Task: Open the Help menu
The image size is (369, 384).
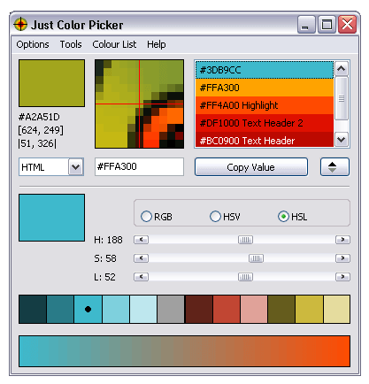Action: click(157, 44)
